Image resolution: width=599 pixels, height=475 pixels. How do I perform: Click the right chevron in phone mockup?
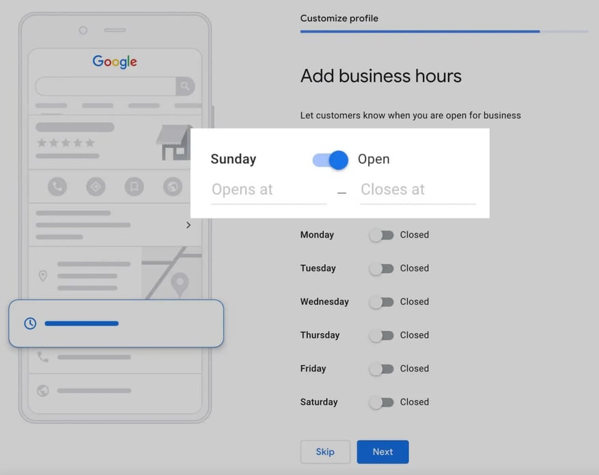pos(188,225)
